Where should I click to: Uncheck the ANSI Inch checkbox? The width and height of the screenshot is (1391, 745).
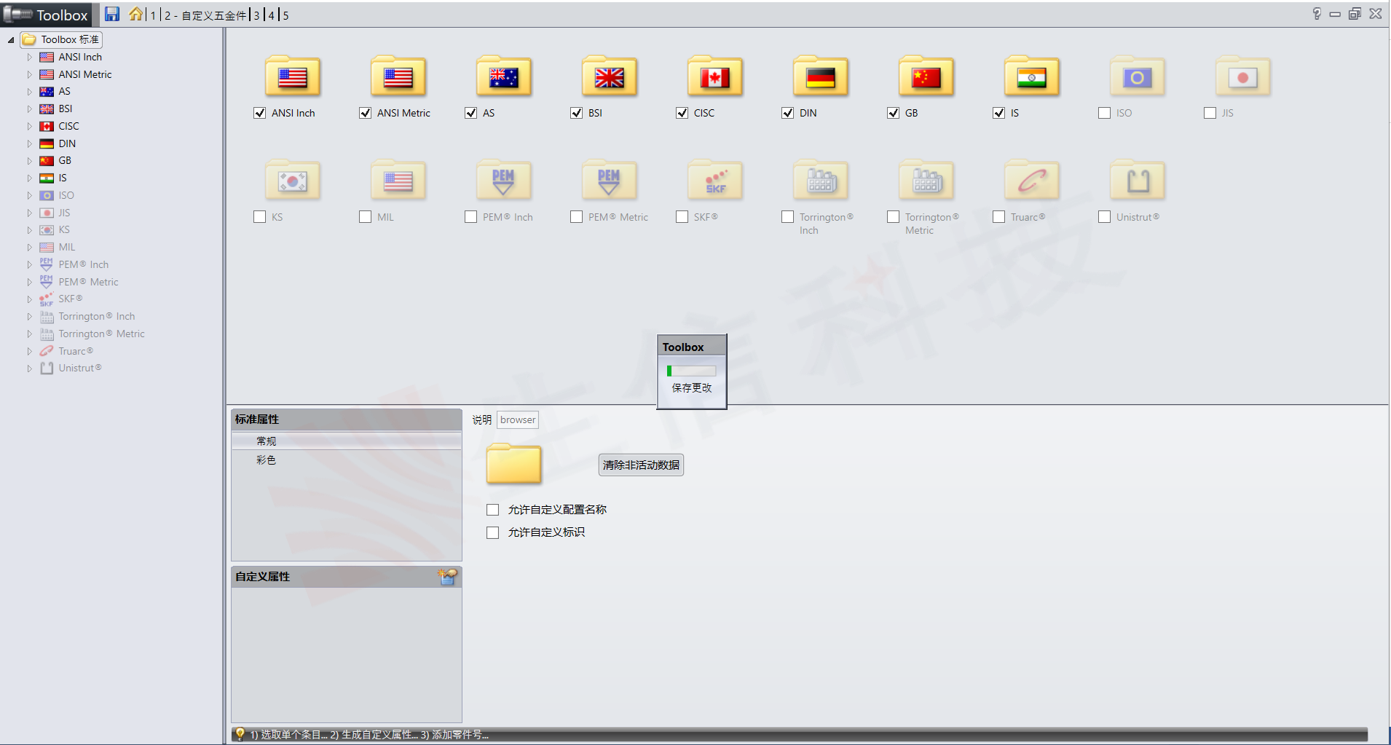(259, 113)
